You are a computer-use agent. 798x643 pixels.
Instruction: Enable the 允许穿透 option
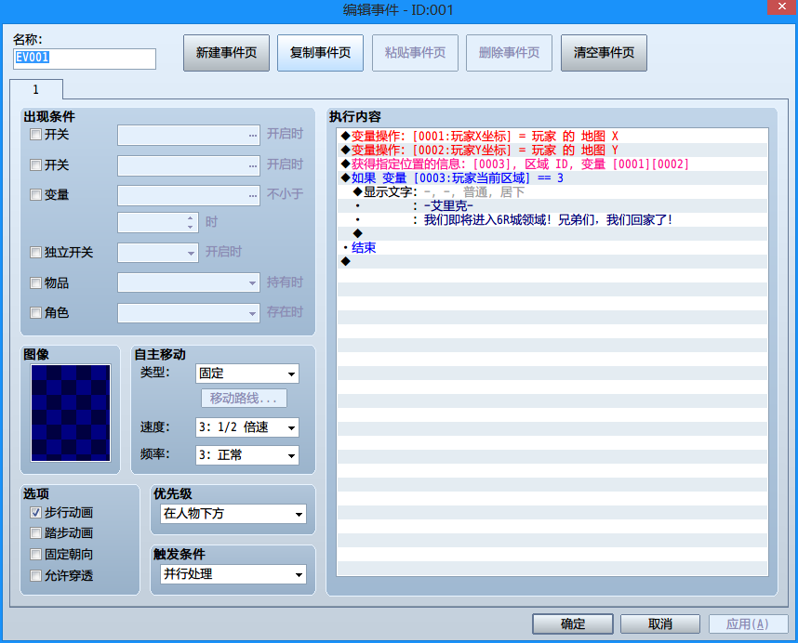(35, 575)
